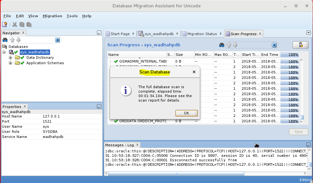Click Scan Progress find next down arrow

click(235, 45)
